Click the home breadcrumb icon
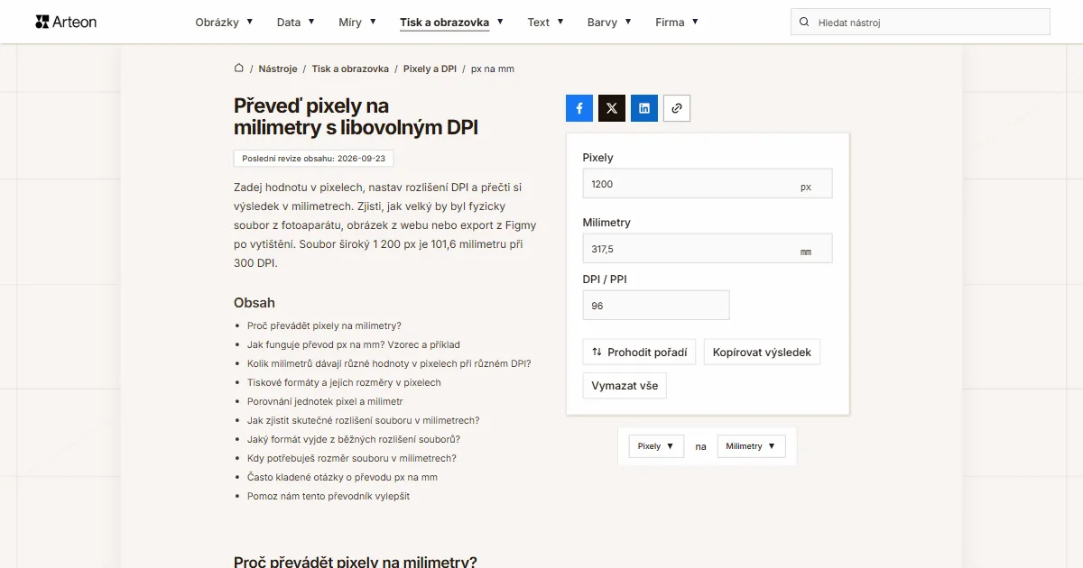This screenshot has height=568, width=1083. point(239,69)
